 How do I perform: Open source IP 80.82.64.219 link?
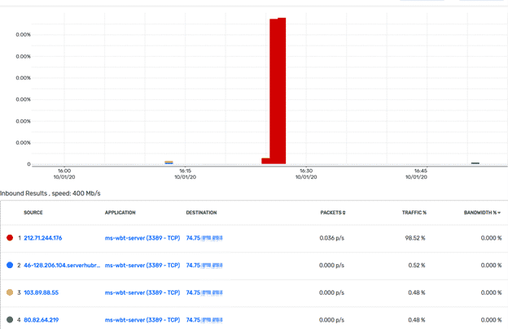coord(42,320)
